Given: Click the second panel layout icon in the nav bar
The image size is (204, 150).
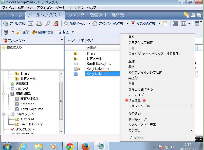Looking at the screenshot, I should pos(199,15).
